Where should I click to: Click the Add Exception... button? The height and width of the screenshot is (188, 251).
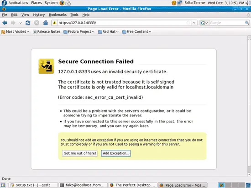click(116, 153)
